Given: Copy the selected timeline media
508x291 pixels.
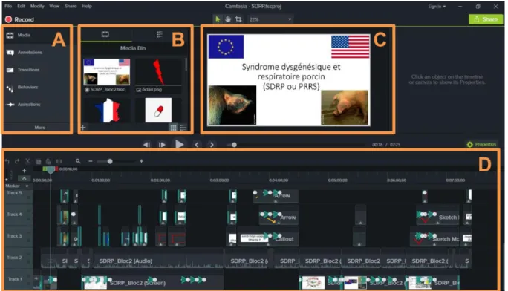Looking at the screenshot, I should tap(38, 161).
